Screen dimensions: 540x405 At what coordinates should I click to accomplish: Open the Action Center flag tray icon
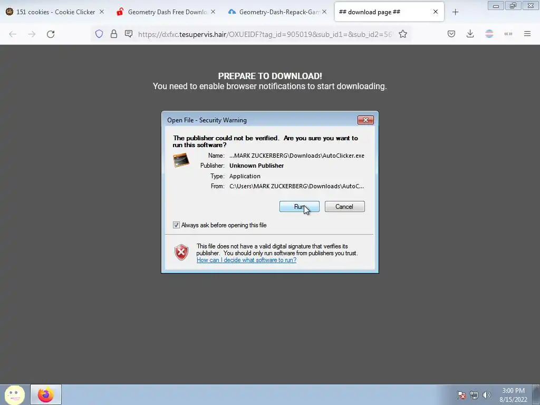(461, 395)
